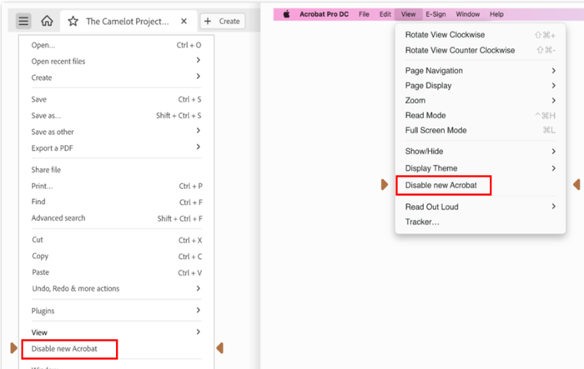The width and height of the screenshot is (584, 369).
Task: Open Advanced search entry
Action: pos(116,218)
